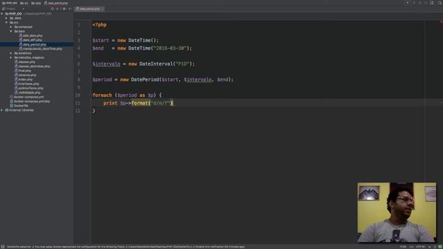
Task: Collapse the src folder arrow
Action: tap(6, 22)
